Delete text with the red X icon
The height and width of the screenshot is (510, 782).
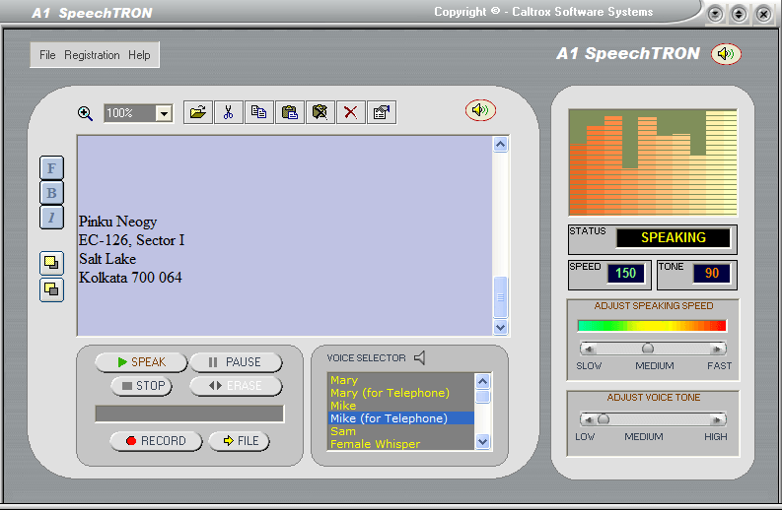pos(351,112)
